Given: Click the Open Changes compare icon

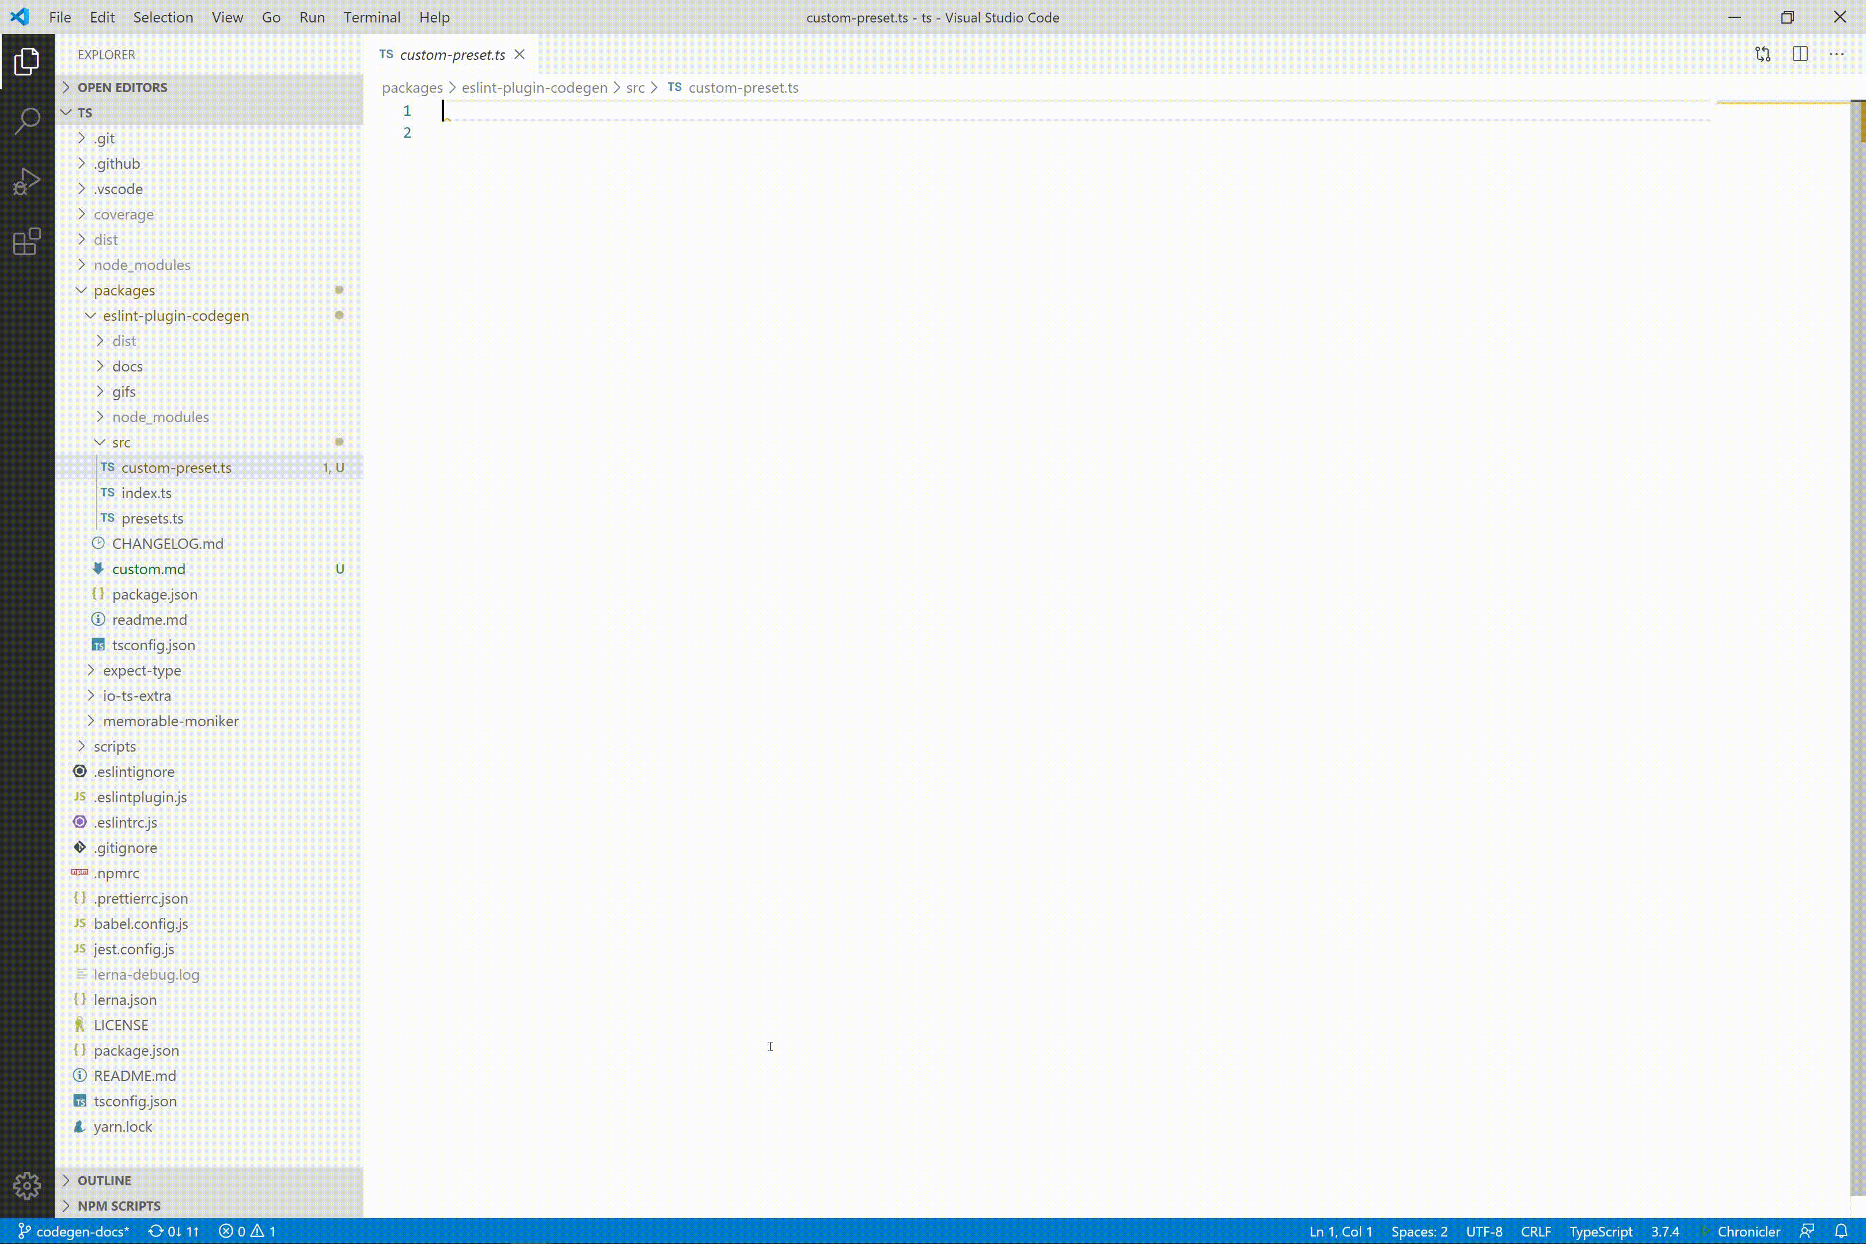Looking at the screenshot, I should coord(1762,55).
